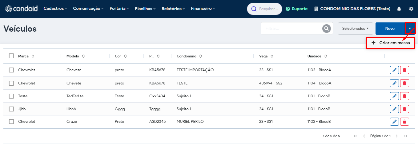Toggle the select-all header checkbox
Screen dimensions: 418x148
(11, 56)
